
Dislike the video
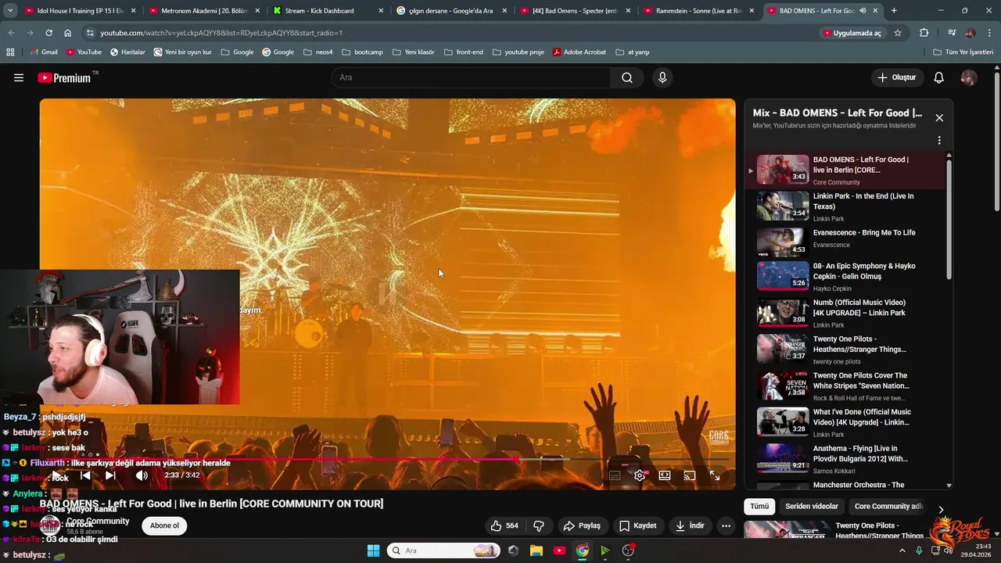tap(538, 525)
